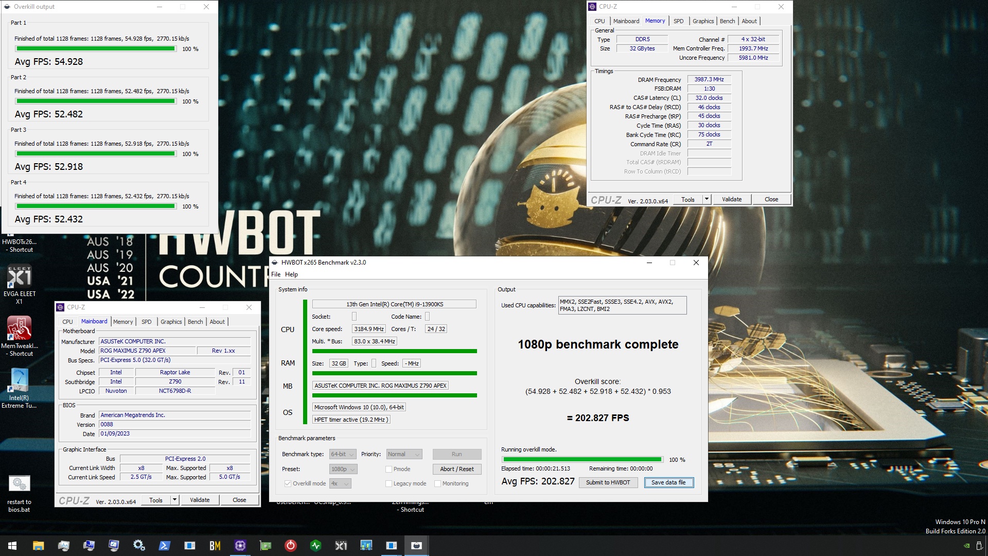Click the HWBOT x265 Benchmark title icon
The height and width of the screenshot is (556, 988).
275,263
